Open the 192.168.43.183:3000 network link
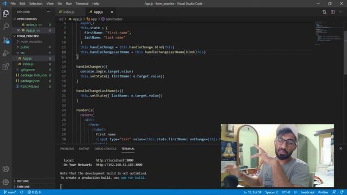Image resolution: width=347 pixels, height=195 pixels. point(119,165)
